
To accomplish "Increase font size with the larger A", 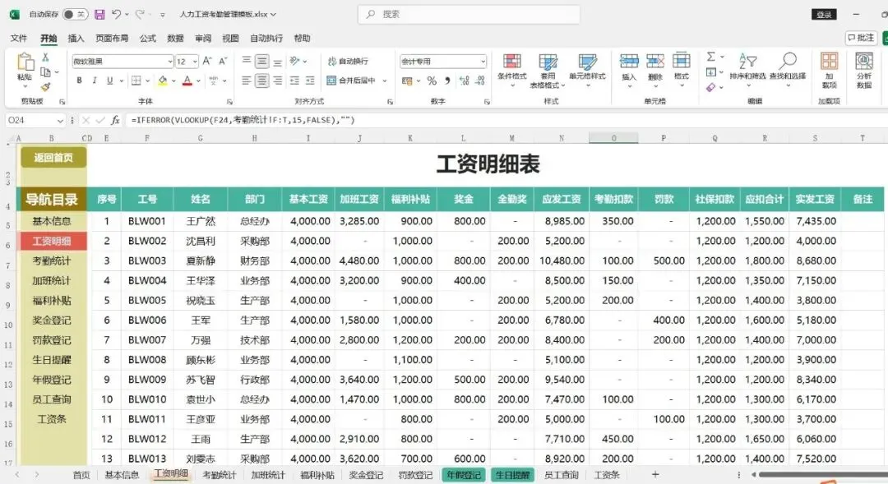I will click(x=206, y=61).
